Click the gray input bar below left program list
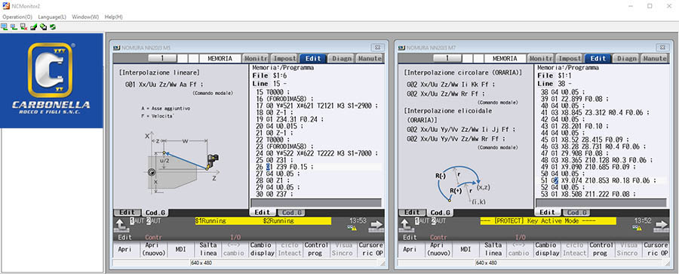This screenshot has height=274, width=679. (316, 203)
